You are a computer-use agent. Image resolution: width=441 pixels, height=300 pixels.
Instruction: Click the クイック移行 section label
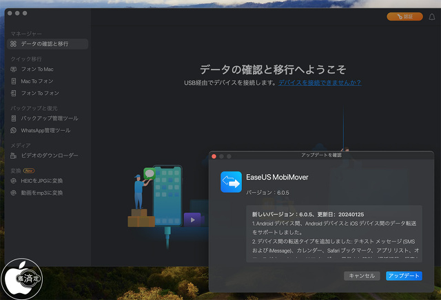[x=26, y=59]
